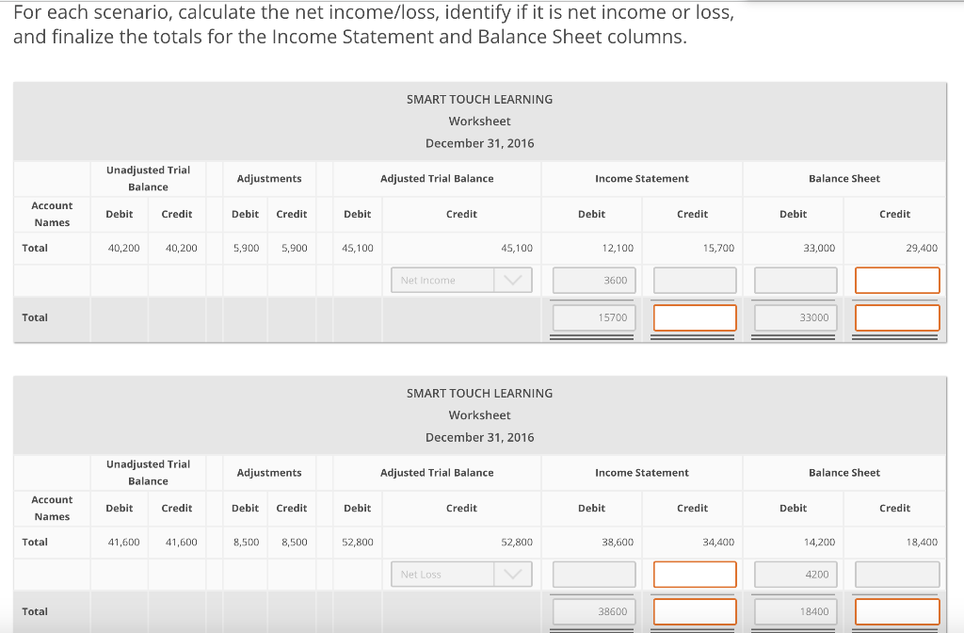Screen dimensions: 964x633
Task: Click the orange Balance Sheet Credit total field
Action: tap(896, 317)
